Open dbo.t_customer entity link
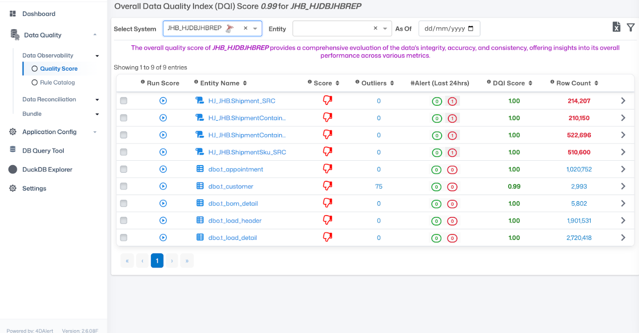 (x=231, y=187)
